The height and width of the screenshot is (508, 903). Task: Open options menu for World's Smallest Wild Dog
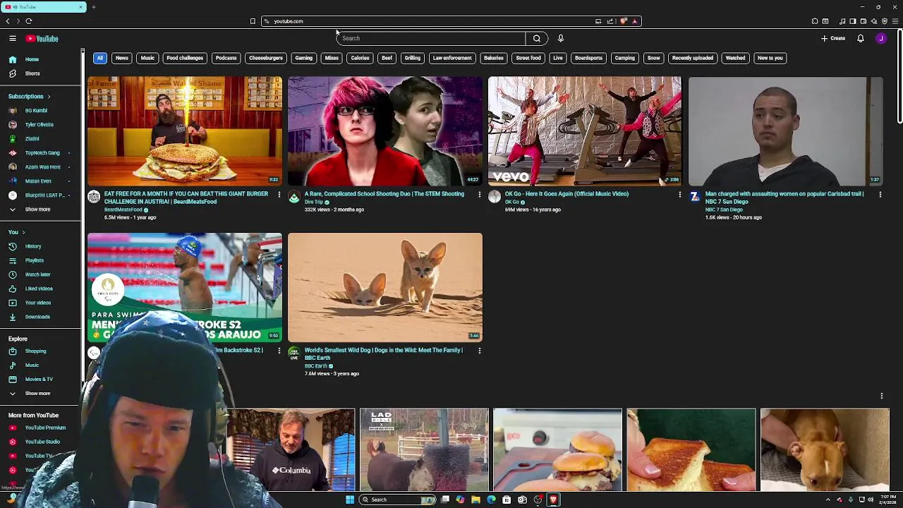(480, 350)
